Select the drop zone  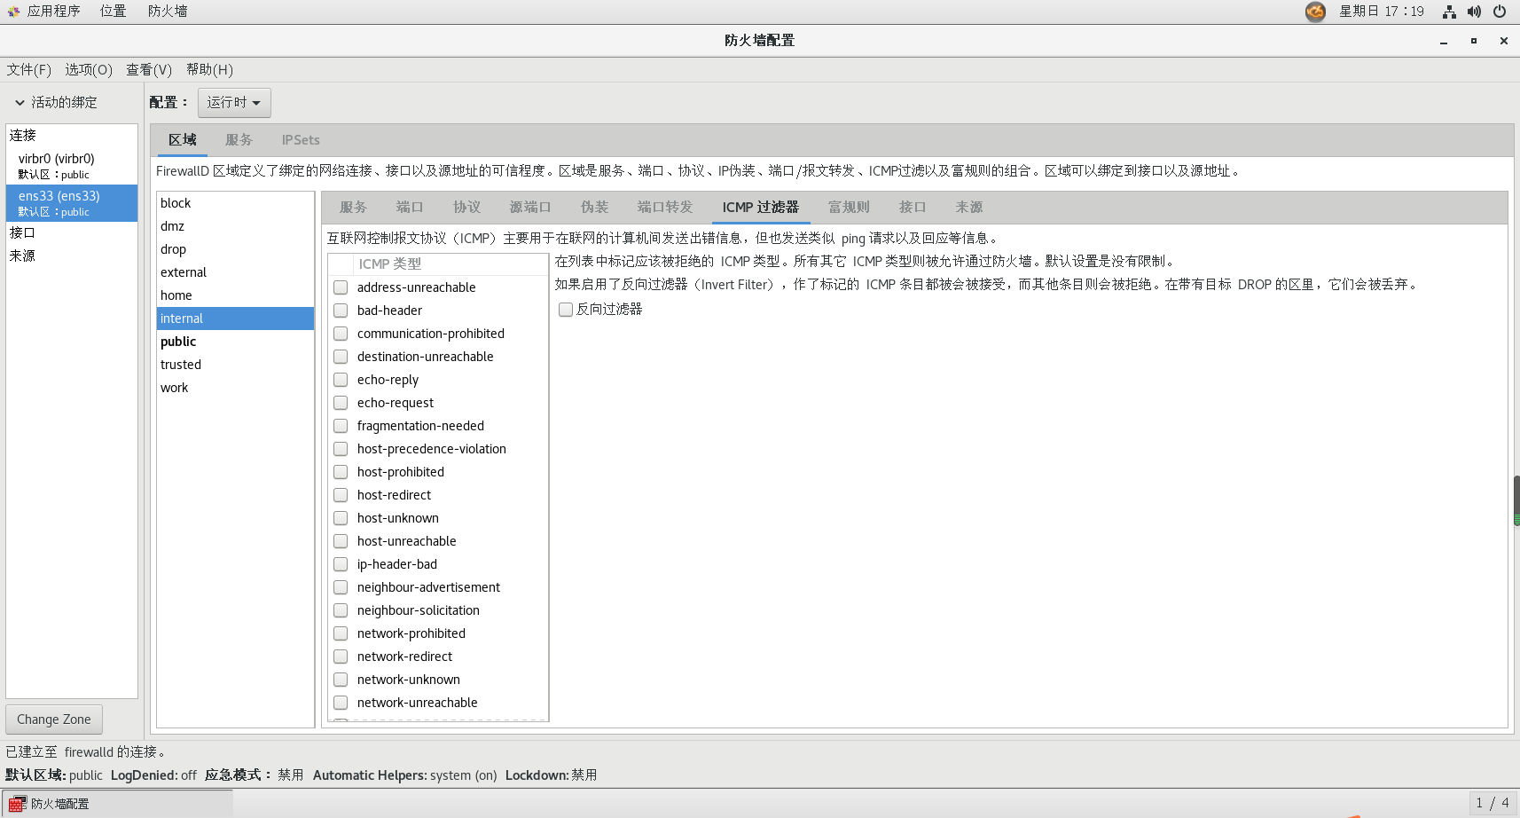[x=235, y=249]
